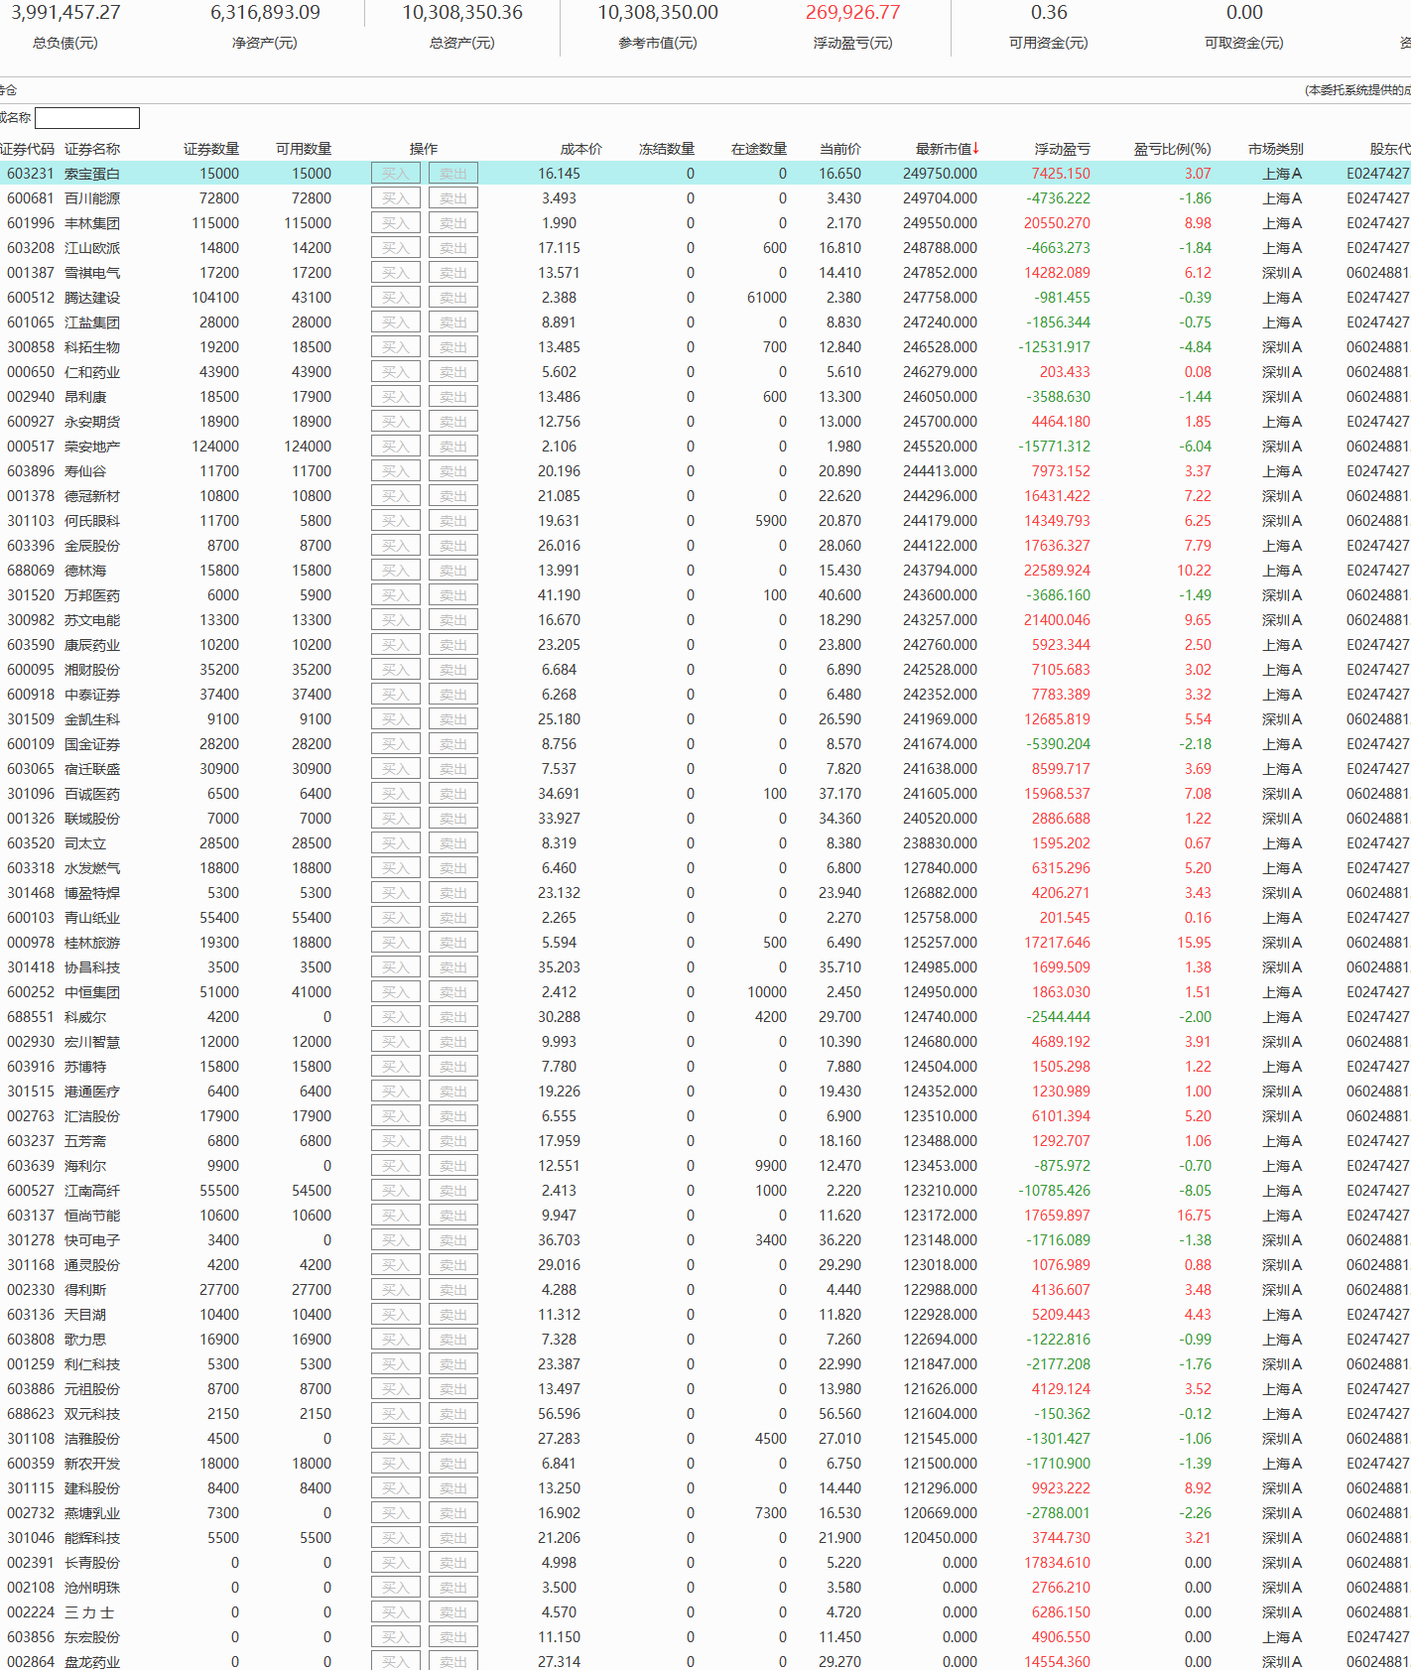Viewport: 1411px width, 1670px height.
Task: Sell 江南高纤 with 卖出 button
Action: pyautogui.click(x=453, y=1191)
